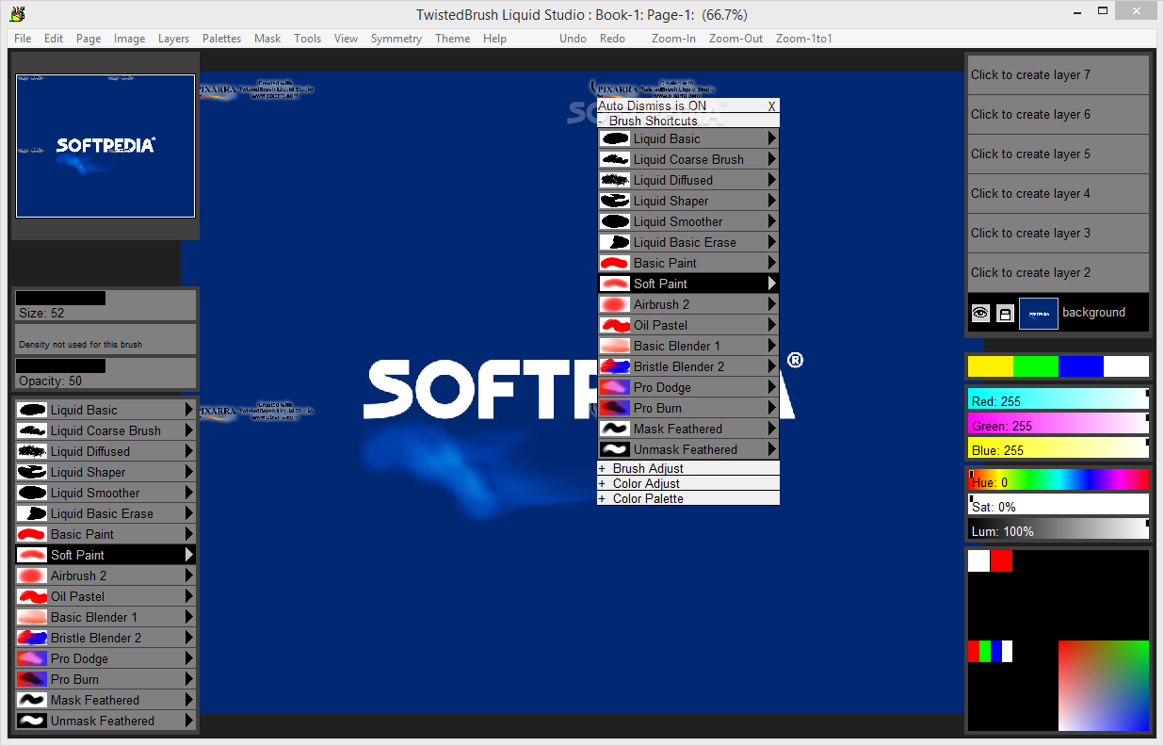Pick Liquid Coarse Brush icon in popup
Viewport: 1164px width, 746px height.
[615, 159]
